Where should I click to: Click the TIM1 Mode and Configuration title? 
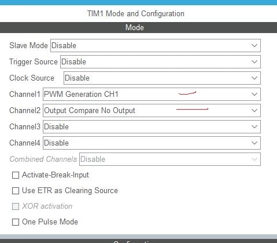pos(136,14)
